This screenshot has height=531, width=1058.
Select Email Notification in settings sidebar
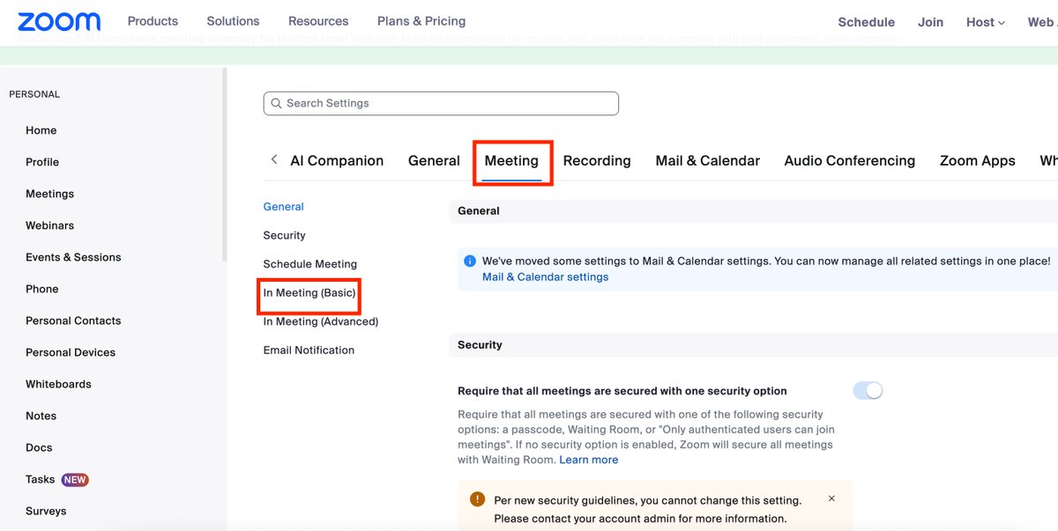pyautogui.click(x=308, y=350)
